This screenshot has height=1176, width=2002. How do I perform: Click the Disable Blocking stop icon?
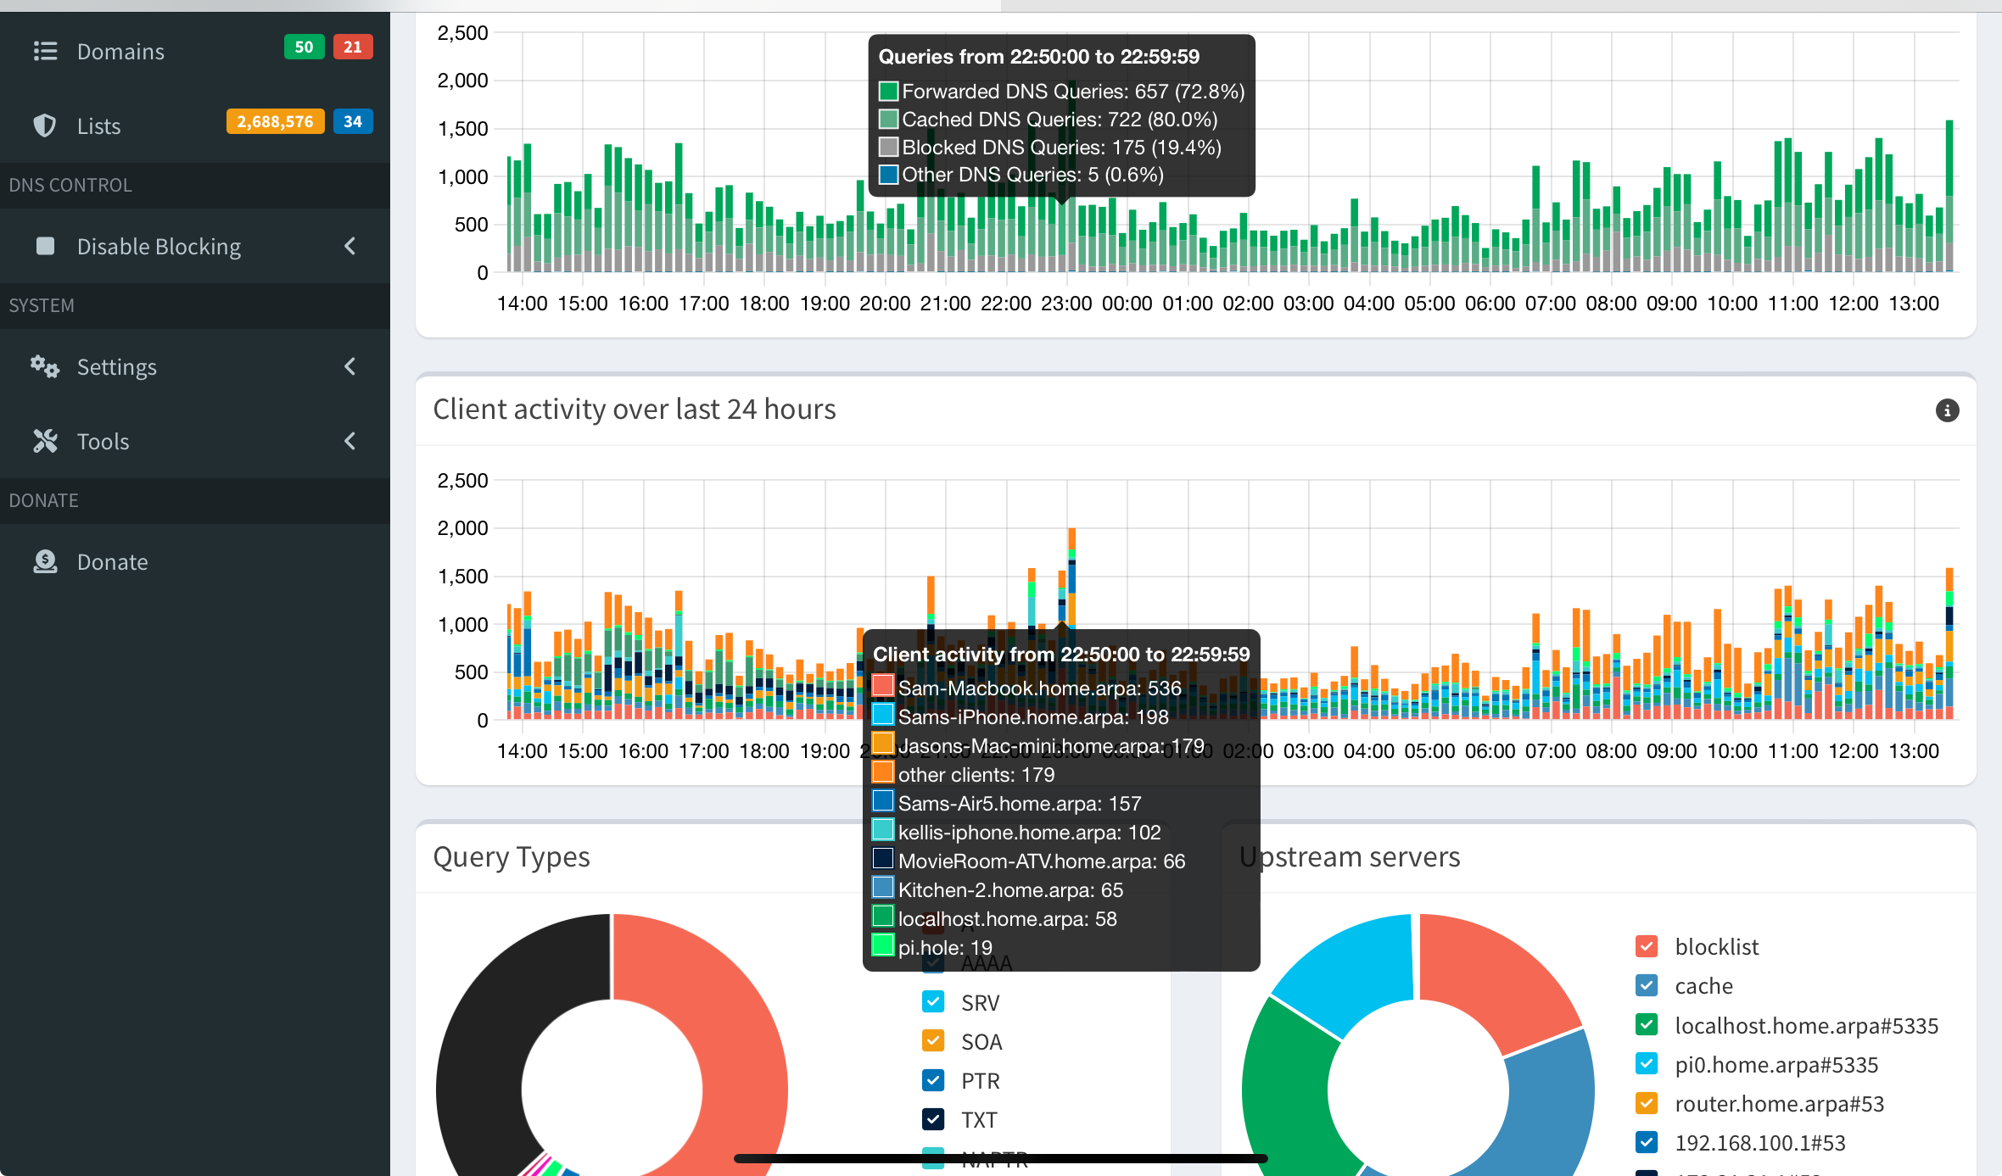(x=45, y=246)
